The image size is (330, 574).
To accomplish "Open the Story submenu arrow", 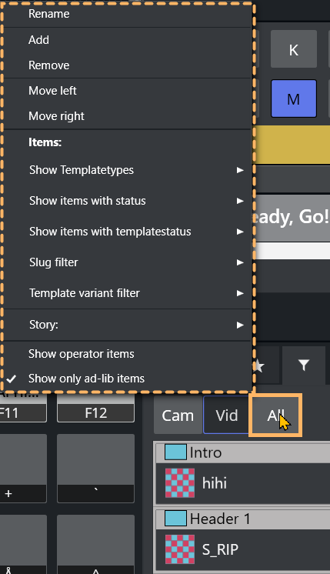I will pyautogui.click(x=240, y=325).
